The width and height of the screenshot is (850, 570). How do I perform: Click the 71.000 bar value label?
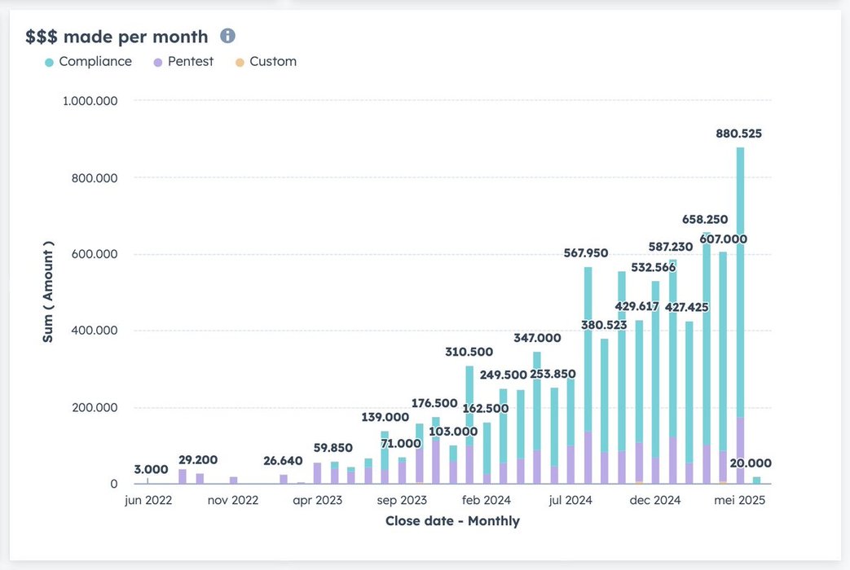coord(401,444)
